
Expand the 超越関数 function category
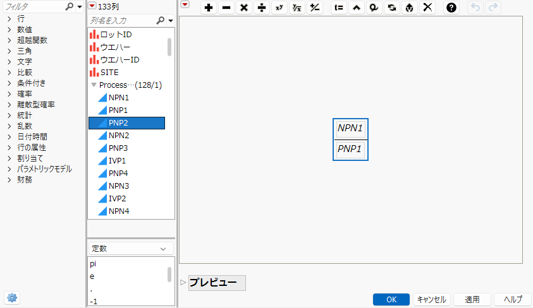(x=9, y=40)
